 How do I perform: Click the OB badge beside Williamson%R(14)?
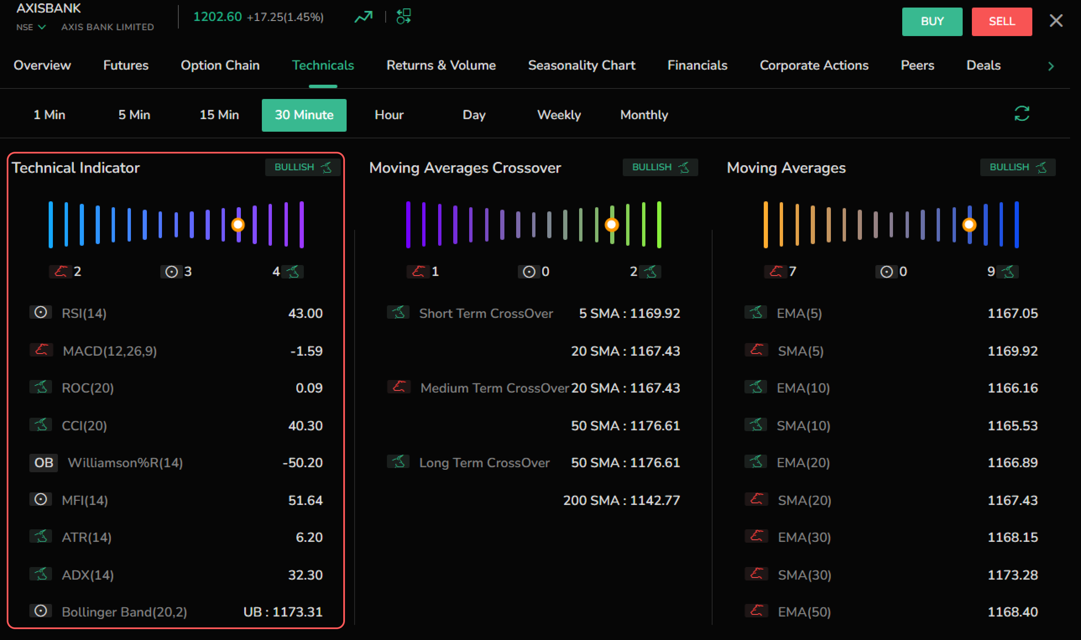click(x=44, y=463)
